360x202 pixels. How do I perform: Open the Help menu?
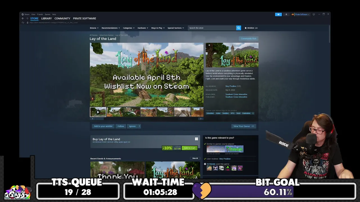click(x=54, y=14)
